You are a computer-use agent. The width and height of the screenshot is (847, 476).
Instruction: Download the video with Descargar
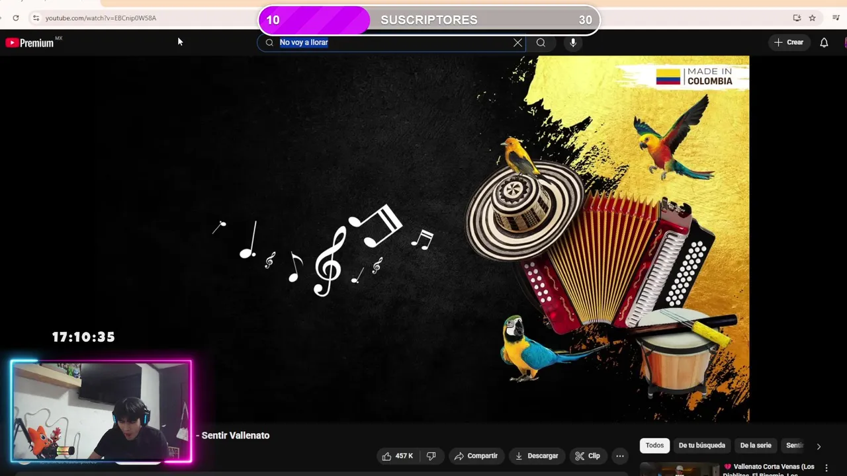pos(537,456)
